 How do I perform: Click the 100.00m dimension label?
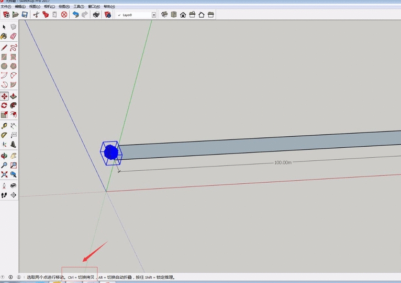(x=282, y=162)
